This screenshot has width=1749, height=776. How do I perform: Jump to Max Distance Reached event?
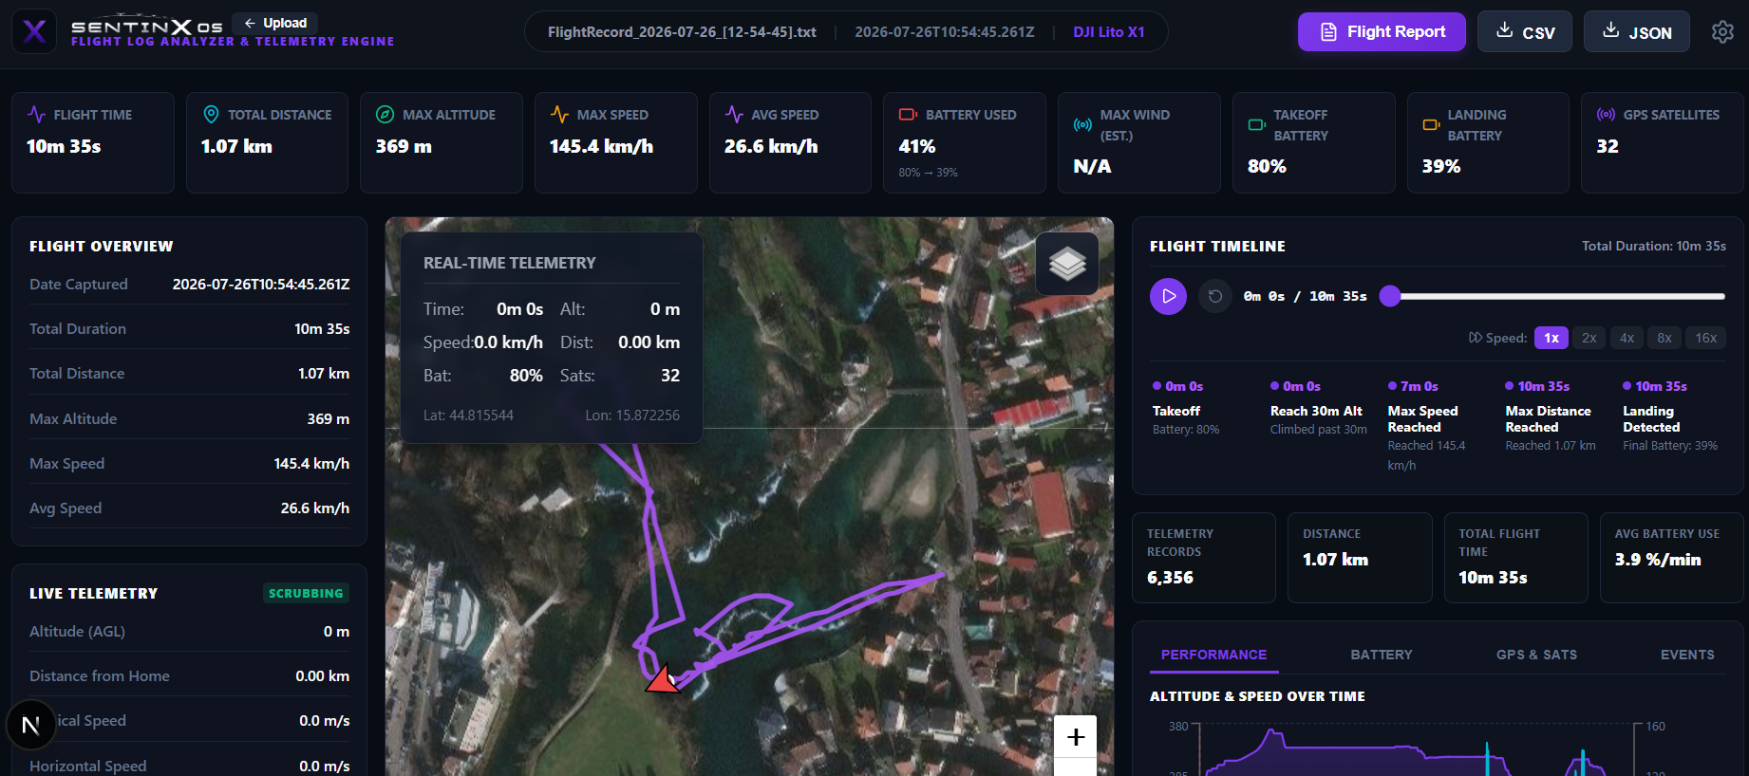coord(1552,416)
